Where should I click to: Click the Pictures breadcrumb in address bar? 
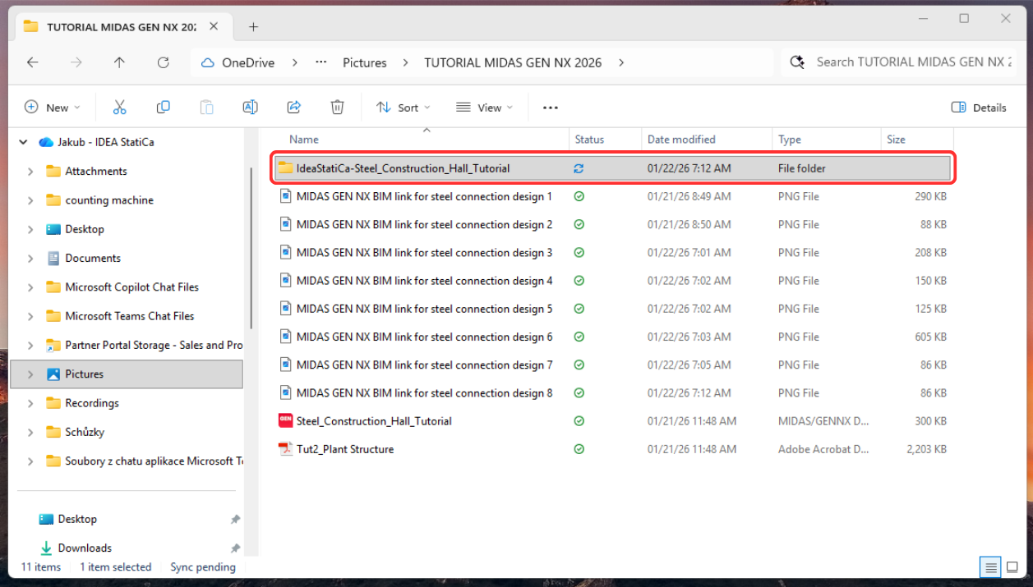(x=364, y=62)
